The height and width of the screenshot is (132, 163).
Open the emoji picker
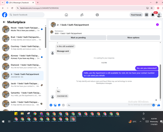[154, 105]
